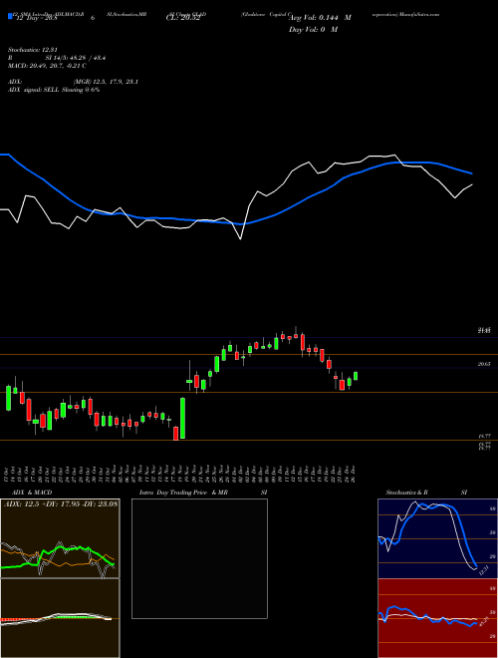This screenshot has height=658, width=498.
Task: Click the 'MACD: 20.49, 20.7, -0.21' reading
Action: click(47, 66)
